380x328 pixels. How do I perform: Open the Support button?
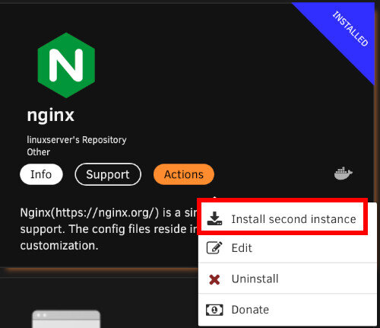pos(108,174)
